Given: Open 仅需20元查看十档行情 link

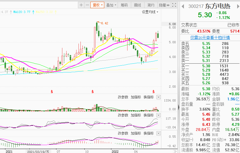Looking at the screenshot, I should [x=210, y=38].
